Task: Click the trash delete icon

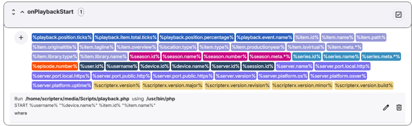Action: [399, 107]
